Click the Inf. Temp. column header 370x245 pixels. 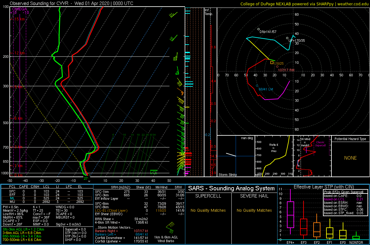pos(209,12)
